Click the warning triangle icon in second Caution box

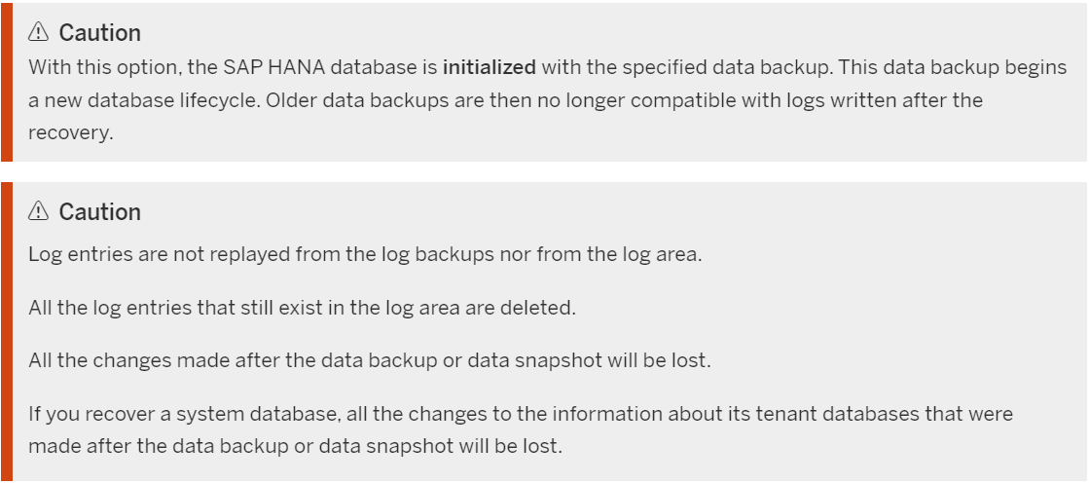tap(38, 211)
